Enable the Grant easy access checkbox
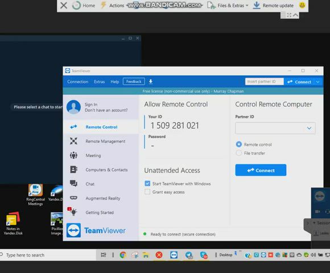 pyautogui.click(x=147, y=192)
